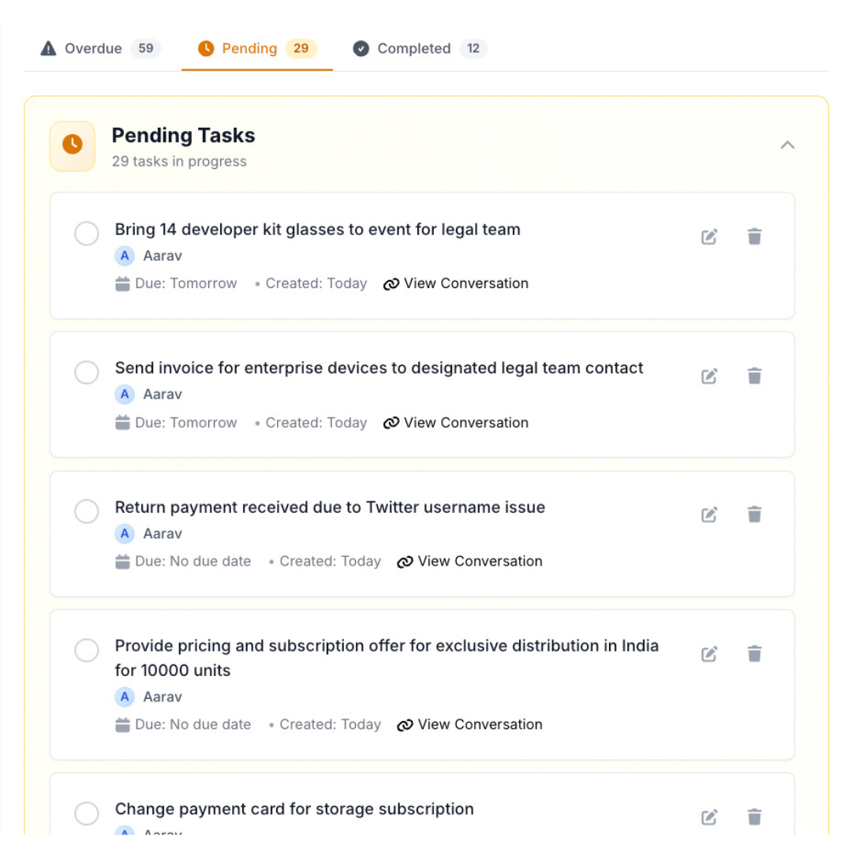Delete the developer kit glasses task
Image resolution: width=852 pixels, height=852 pixels.
point(755,237)
